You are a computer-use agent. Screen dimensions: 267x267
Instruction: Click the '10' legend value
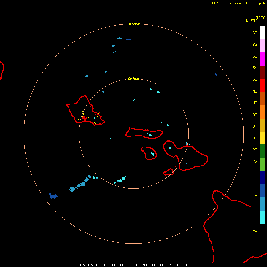tap(255, 196)
